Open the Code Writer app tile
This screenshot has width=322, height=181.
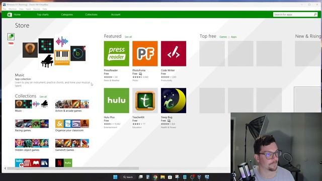[174, 54]
